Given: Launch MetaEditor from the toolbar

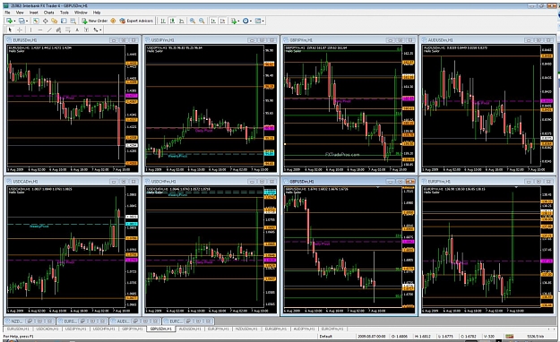Looking at the screenshot, I should tap(113, 21).
